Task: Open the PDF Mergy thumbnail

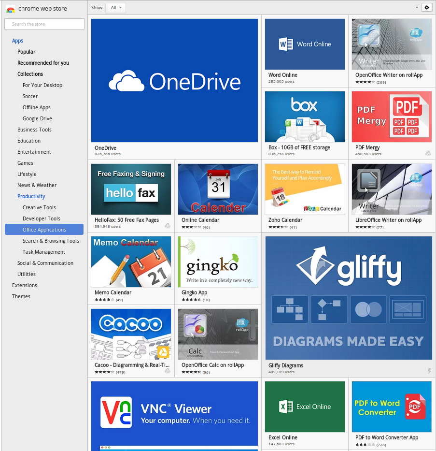Action: [x=392, y=117]
